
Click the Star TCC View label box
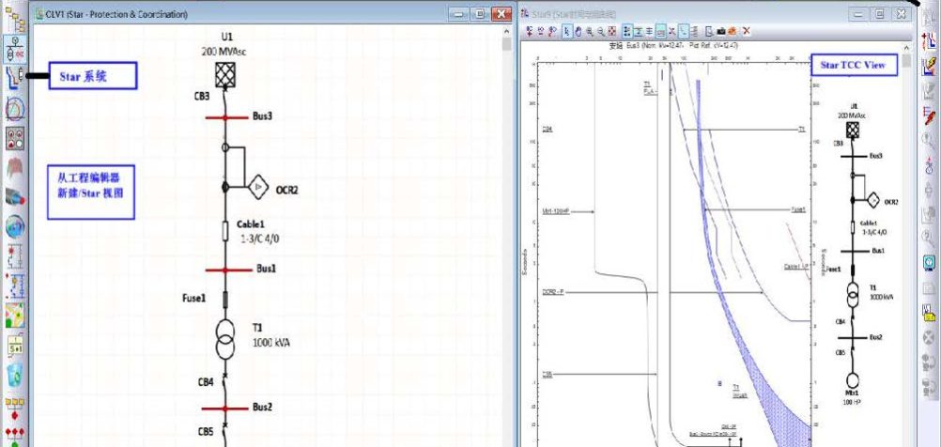853,65
